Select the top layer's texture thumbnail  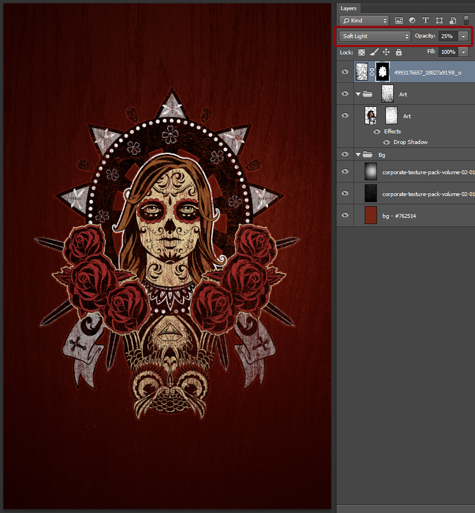click(x=362, y=72)
